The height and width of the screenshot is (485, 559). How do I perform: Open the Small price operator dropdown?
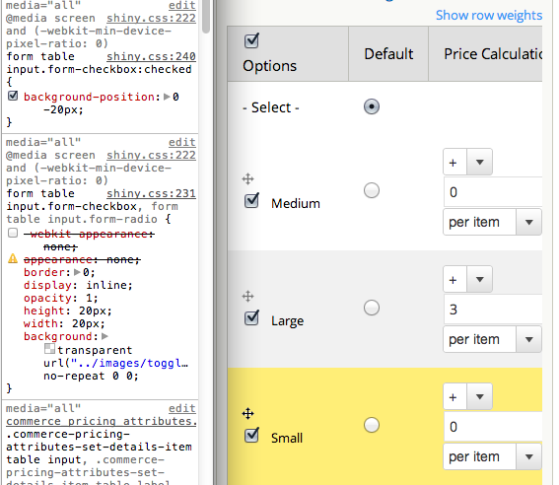pos(467,396)
